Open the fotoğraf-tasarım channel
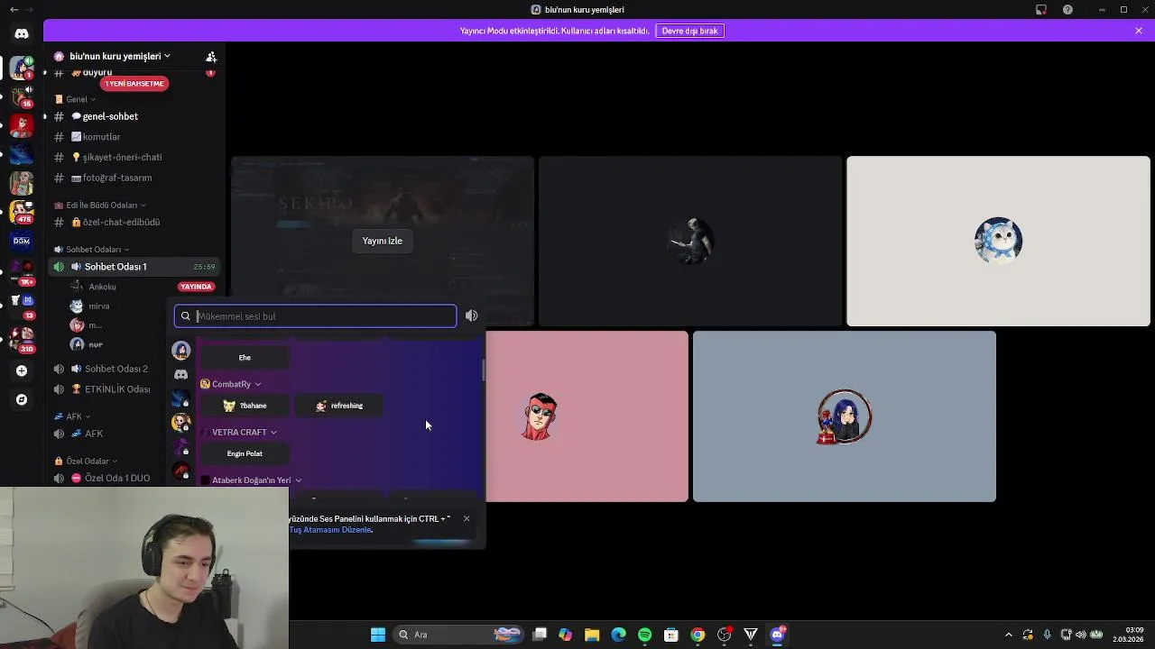Viewport: 1155px width, 649px height. (x=134, y=178)
